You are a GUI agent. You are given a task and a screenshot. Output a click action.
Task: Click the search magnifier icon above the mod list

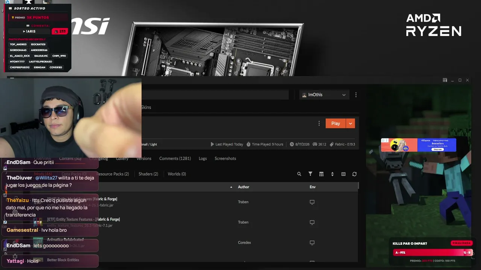(299, 174)
